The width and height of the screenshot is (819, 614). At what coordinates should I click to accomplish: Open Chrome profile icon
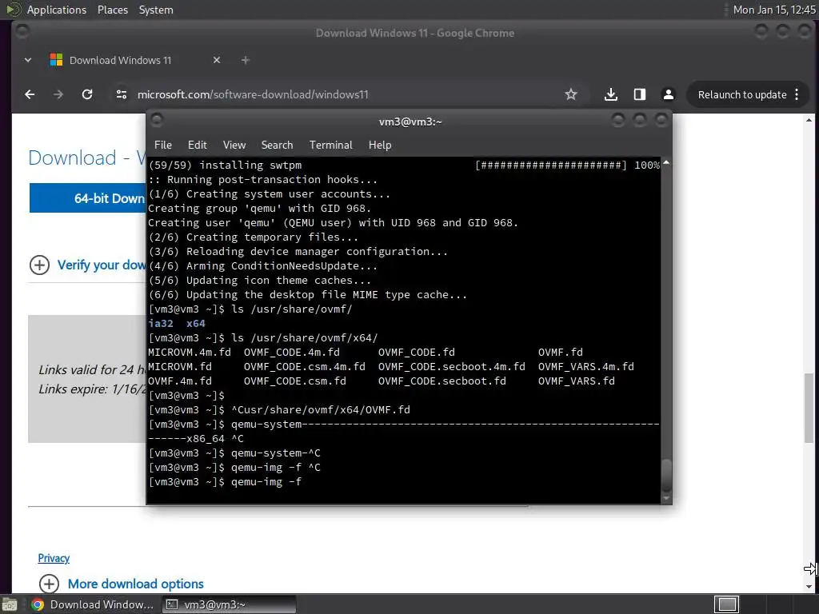tap(668, 94)
